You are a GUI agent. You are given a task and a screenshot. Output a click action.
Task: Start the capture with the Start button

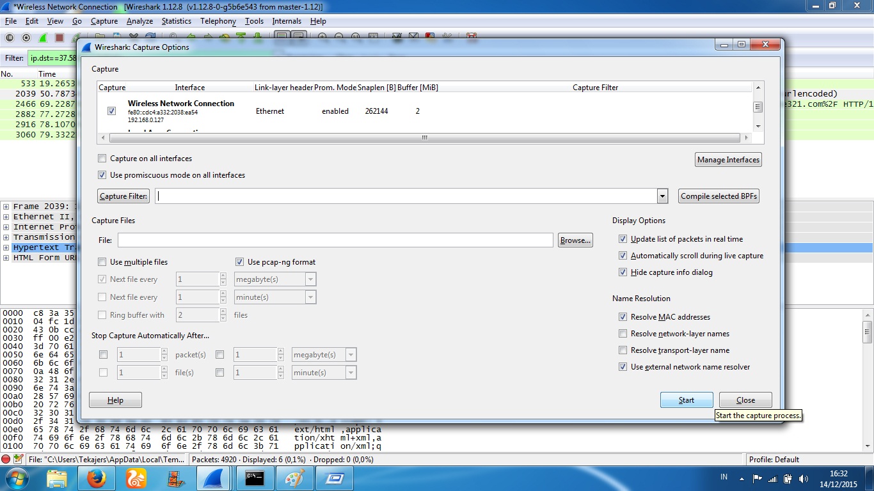(687, 400)
